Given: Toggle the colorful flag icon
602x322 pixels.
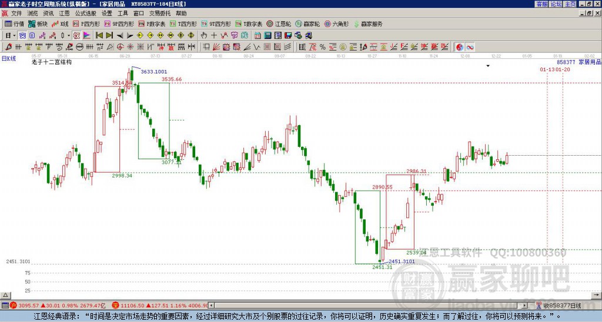Looking at the screenshot, I should pos(87,36).
